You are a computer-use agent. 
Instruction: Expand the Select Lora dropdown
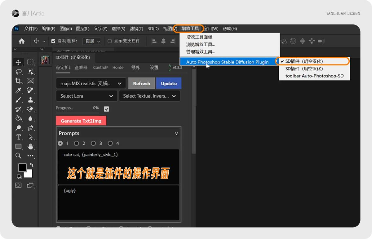click(x=86, y=96)
